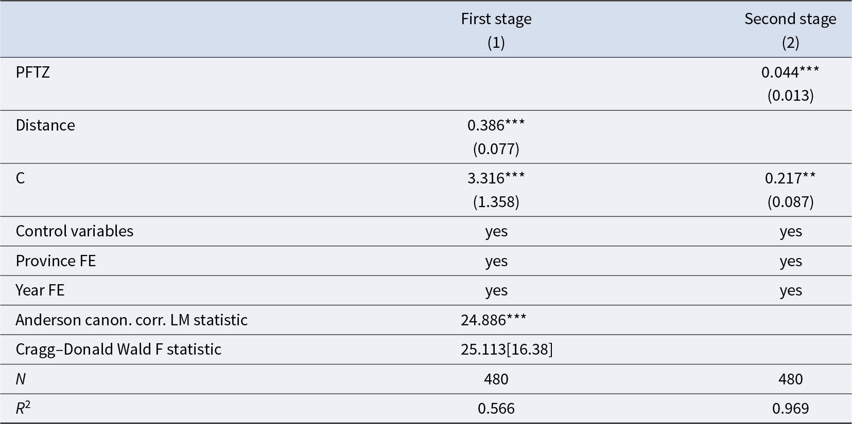The image size is (852, 424).
Task: Click the LM statistic value 24.886***
Action: tap(493, 320)
